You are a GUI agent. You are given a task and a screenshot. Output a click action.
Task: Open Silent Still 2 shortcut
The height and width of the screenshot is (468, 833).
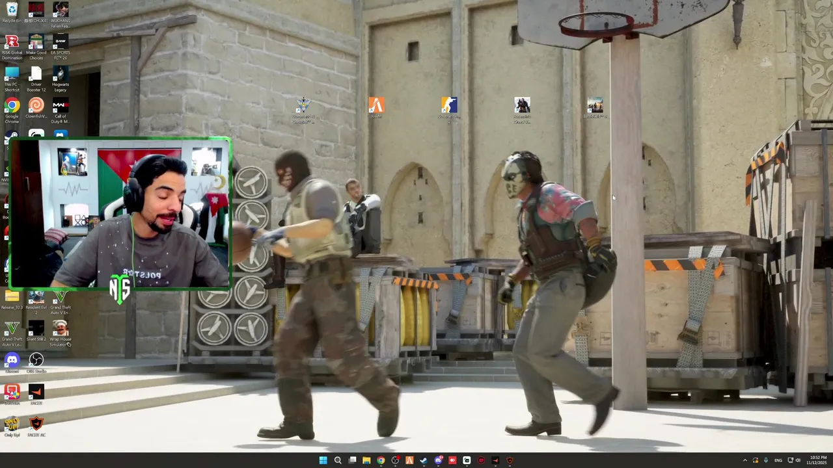pos(36,331)
